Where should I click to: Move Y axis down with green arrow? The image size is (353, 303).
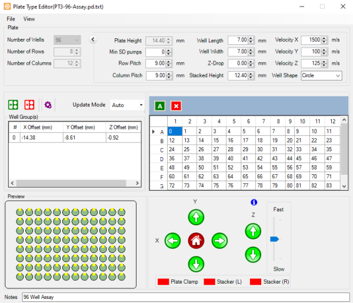point(196,264)
